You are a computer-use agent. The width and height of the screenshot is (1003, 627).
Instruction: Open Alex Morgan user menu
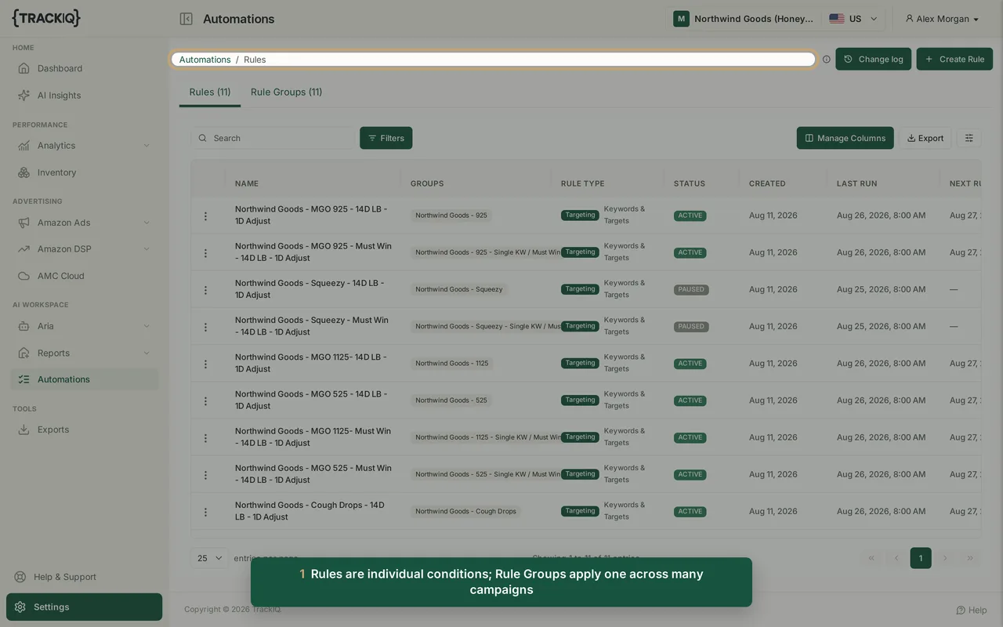(942, 19)
